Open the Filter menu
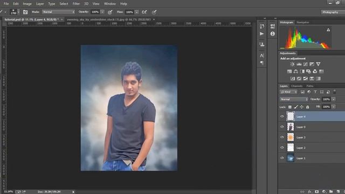 tap(76, 4)
